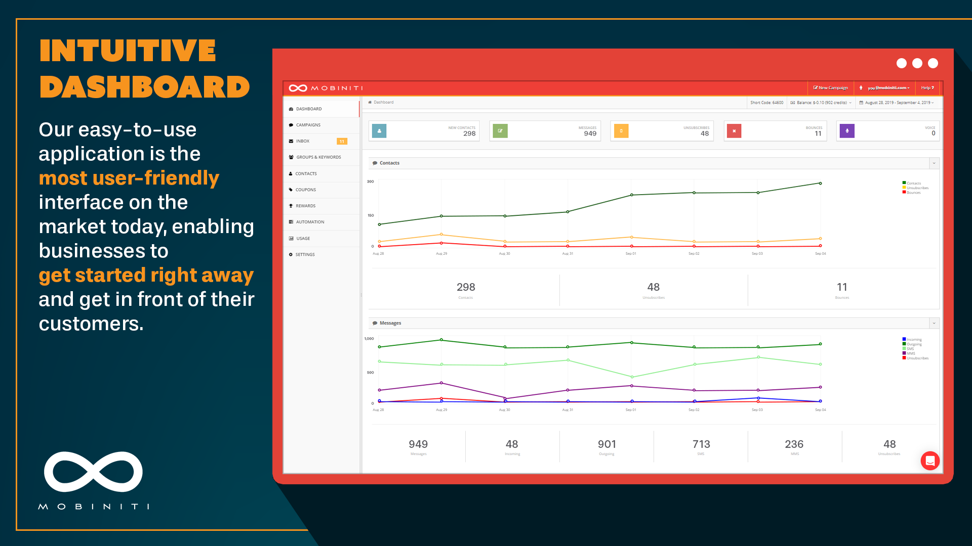Click the blue New Contacts icon

[379, 131]
